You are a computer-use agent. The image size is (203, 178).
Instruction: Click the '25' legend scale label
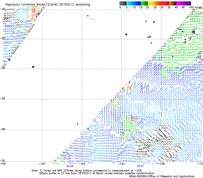pyautogui.click(x=155, y=7)
